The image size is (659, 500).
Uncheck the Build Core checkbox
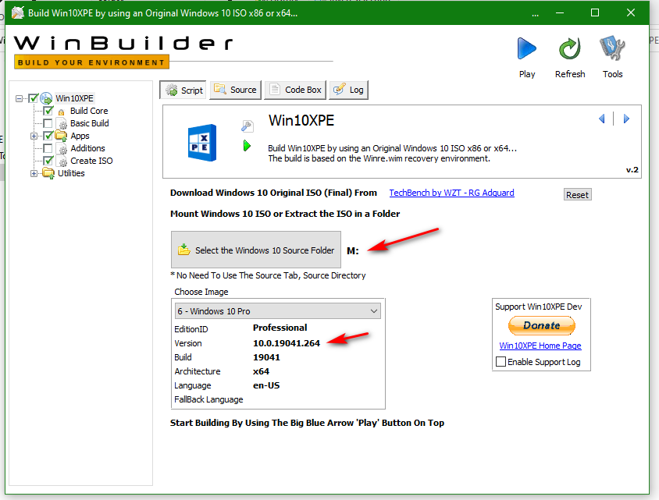point(48,111)
